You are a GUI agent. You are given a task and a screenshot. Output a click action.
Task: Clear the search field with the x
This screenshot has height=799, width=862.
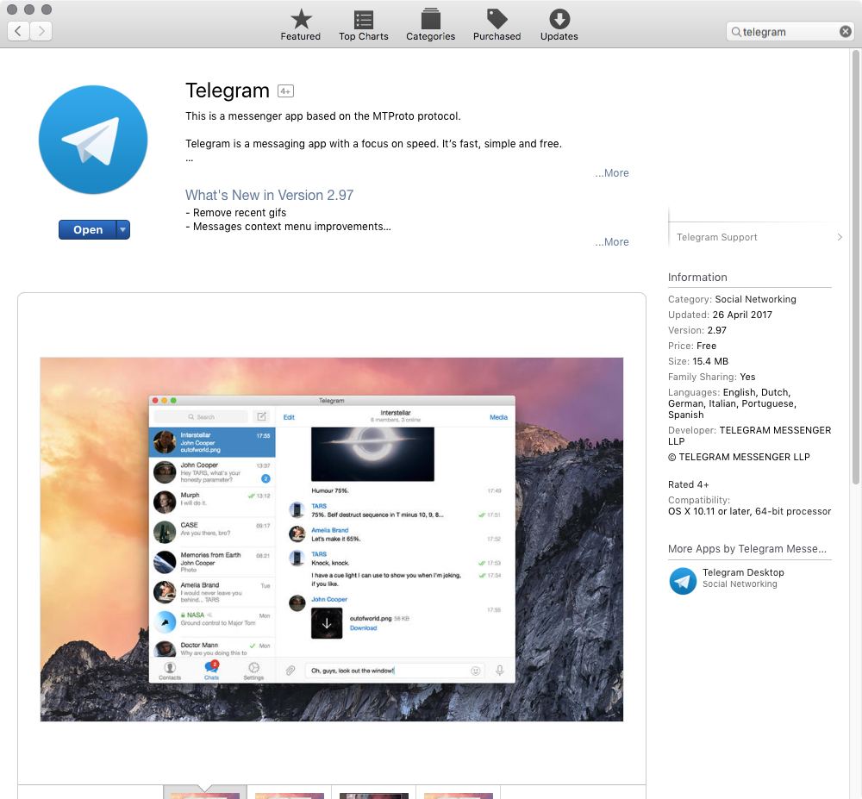[845, 31]
